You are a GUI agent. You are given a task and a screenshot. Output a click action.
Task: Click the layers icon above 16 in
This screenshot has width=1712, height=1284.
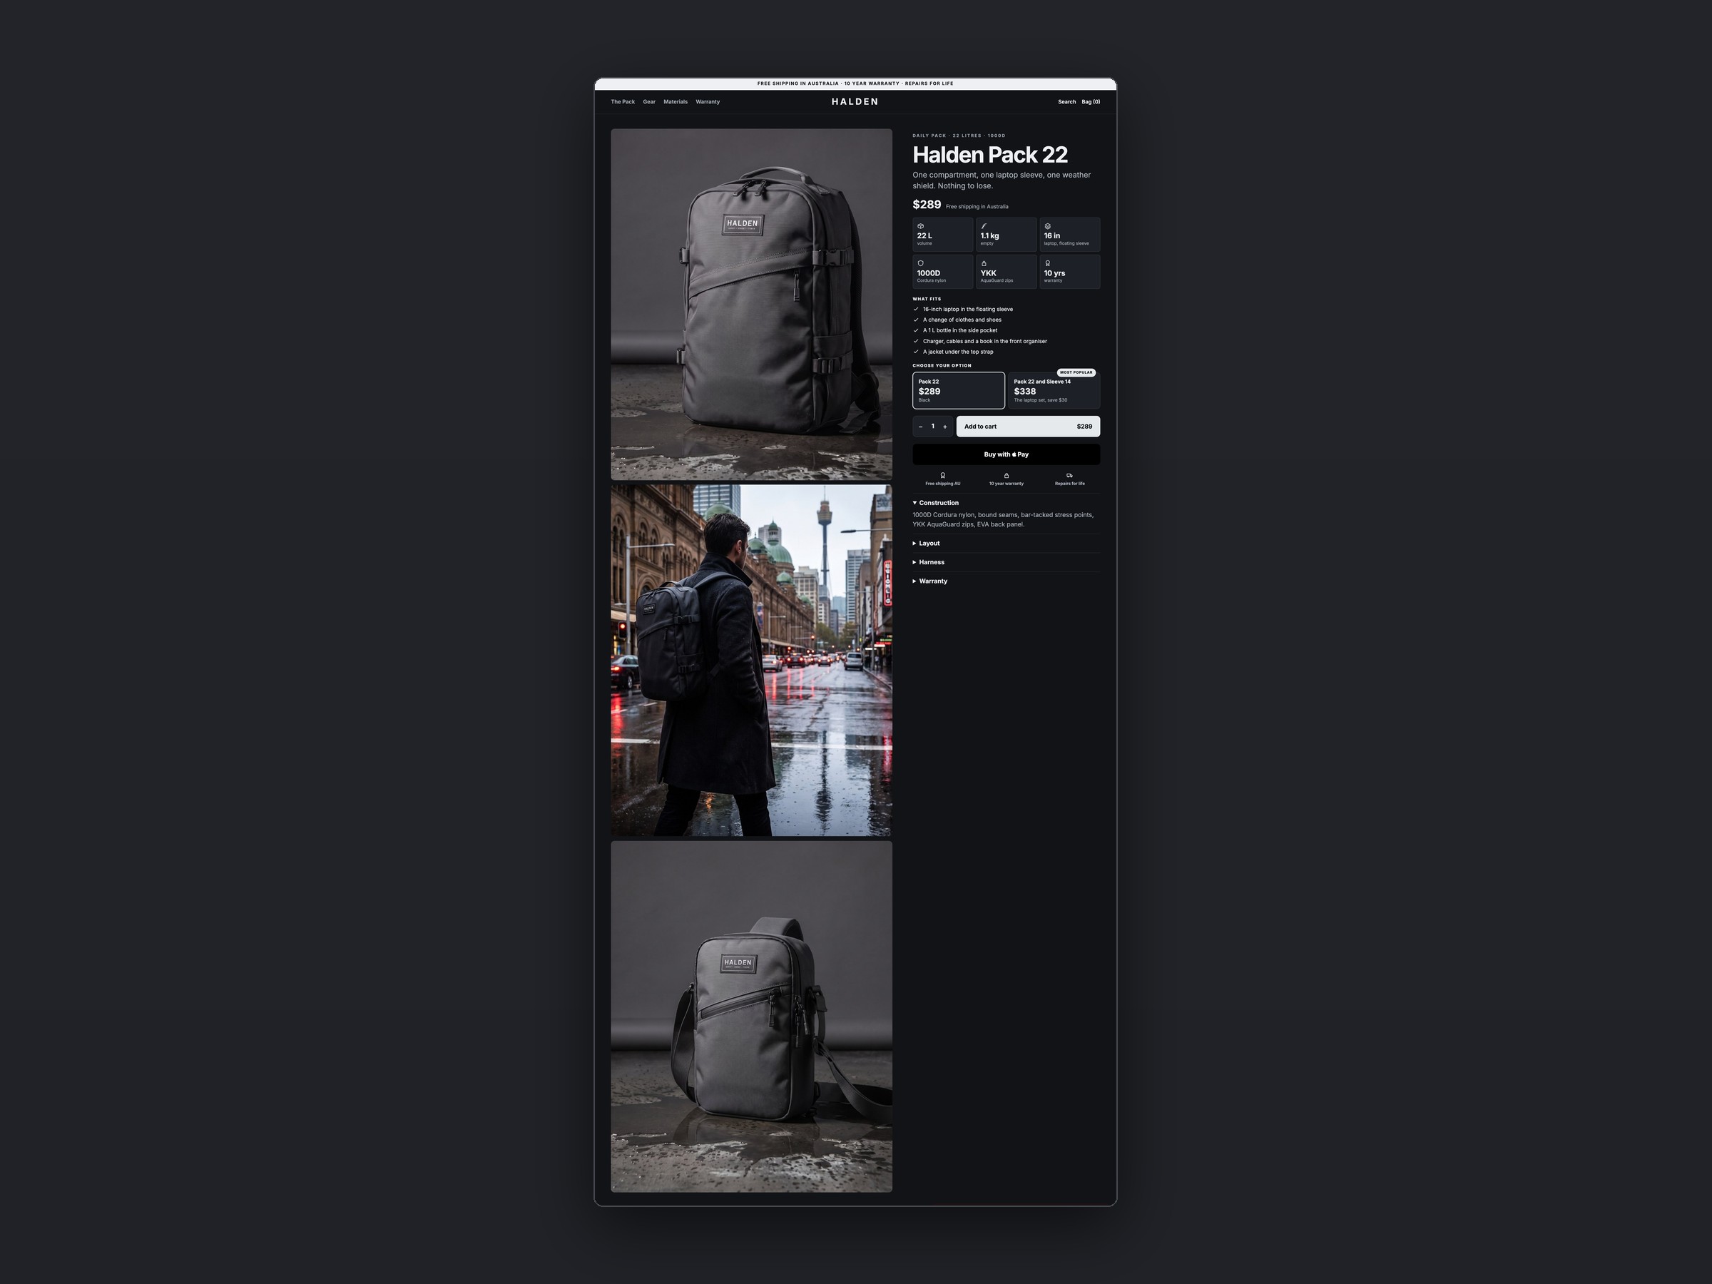[1047, 226]
